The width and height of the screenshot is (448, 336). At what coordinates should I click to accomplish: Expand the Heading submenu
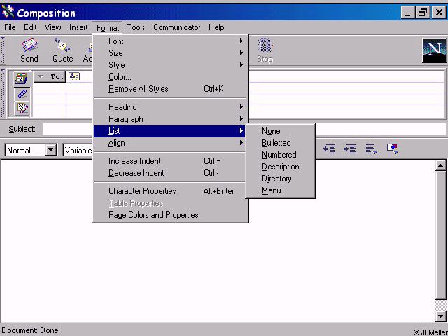(x=171, y=107)
